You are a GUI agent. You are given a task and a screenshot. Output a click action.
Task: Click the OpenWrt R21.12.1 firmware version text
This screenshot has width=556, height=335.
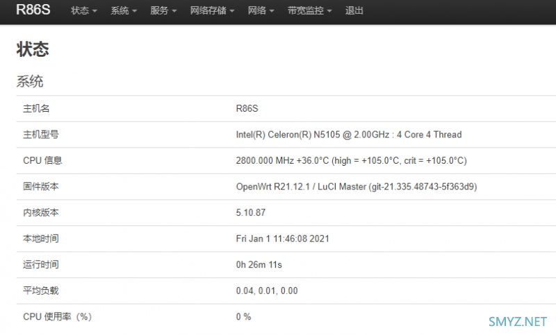[x=356, y=187]
